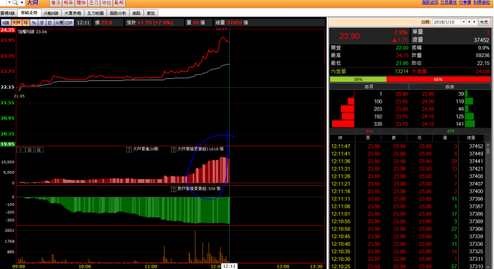The height and width of the screenshot is (269, 494).
Task: Click the 報告 button in orange header
Action: (69, 3)
